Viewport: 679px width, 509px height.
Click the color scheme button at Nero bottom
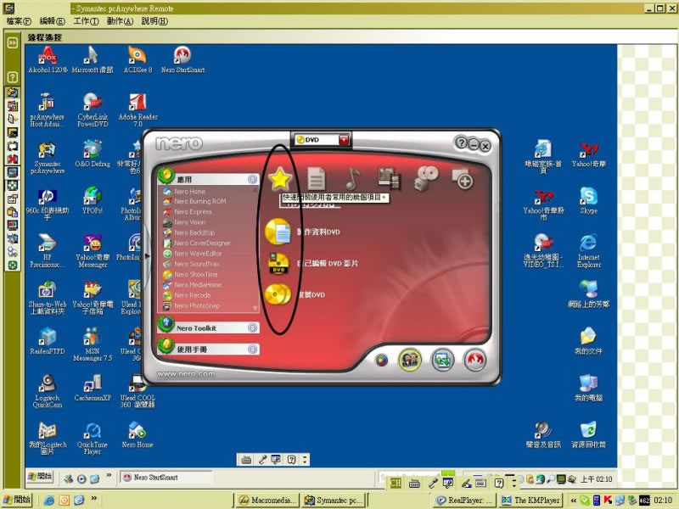coord(381,360)
